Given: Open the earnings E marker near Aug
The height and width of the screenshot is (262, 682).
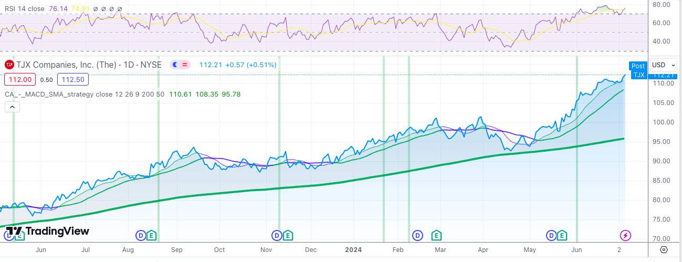Looking at the screenshot, I should (x=151, y=235).
